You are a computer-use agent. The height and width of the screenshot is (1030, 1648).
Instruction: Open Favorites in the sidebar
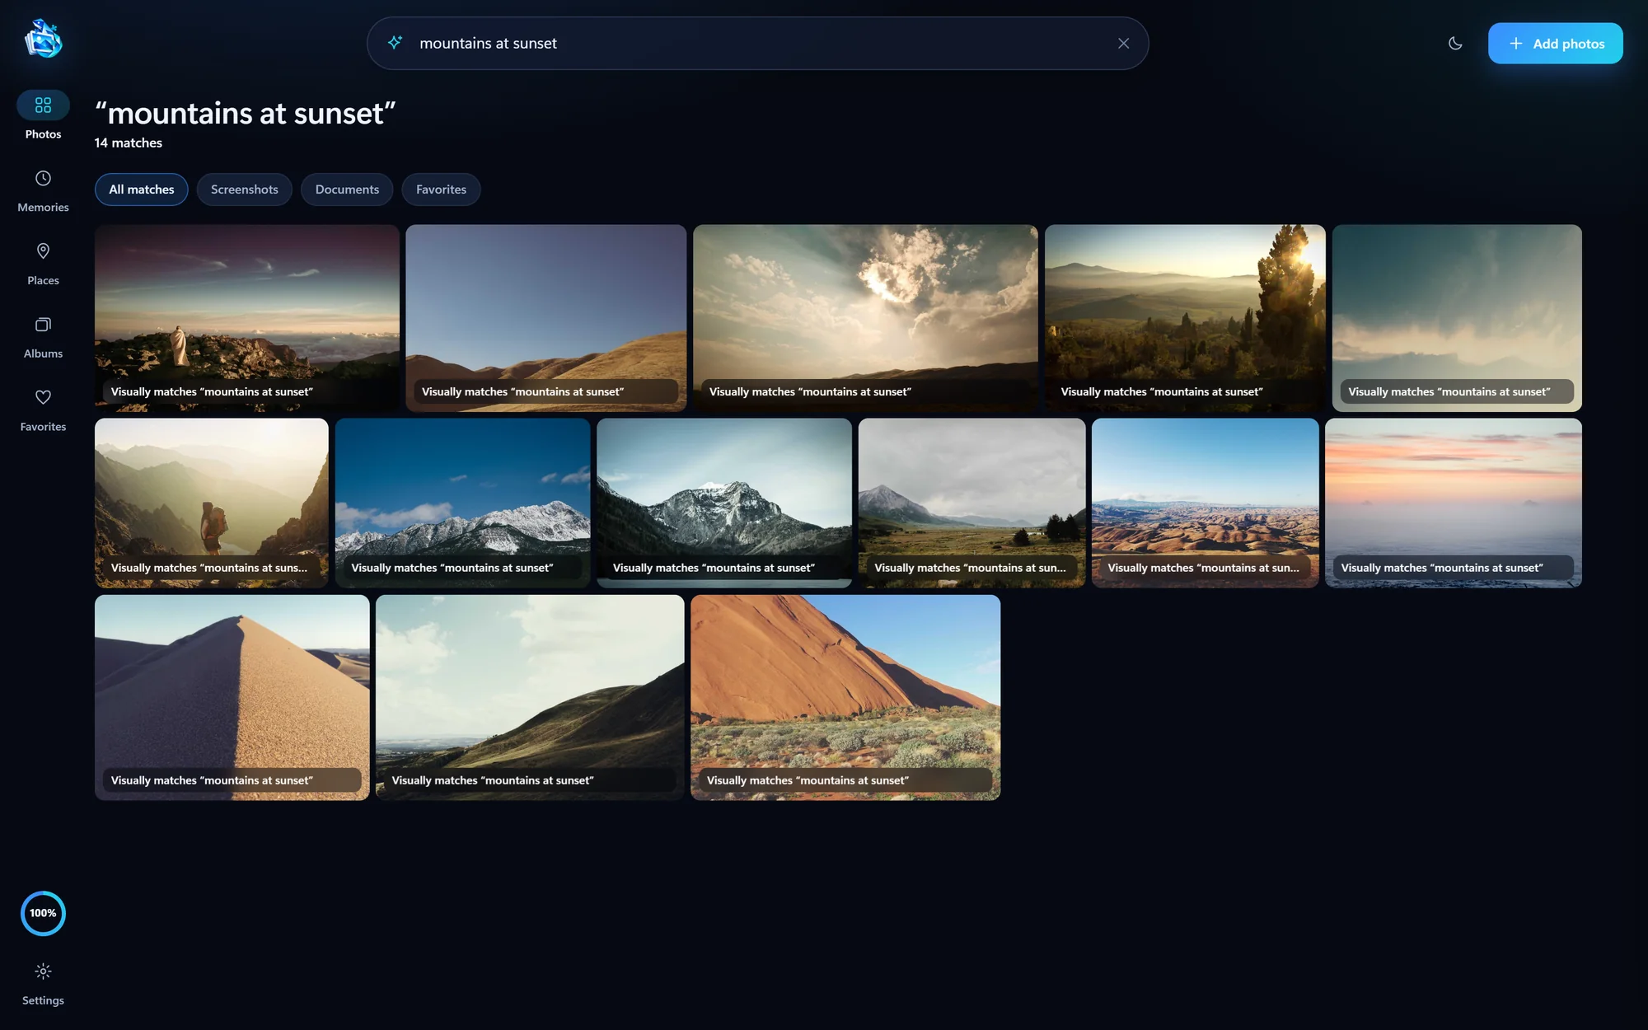tap(43, 410)
